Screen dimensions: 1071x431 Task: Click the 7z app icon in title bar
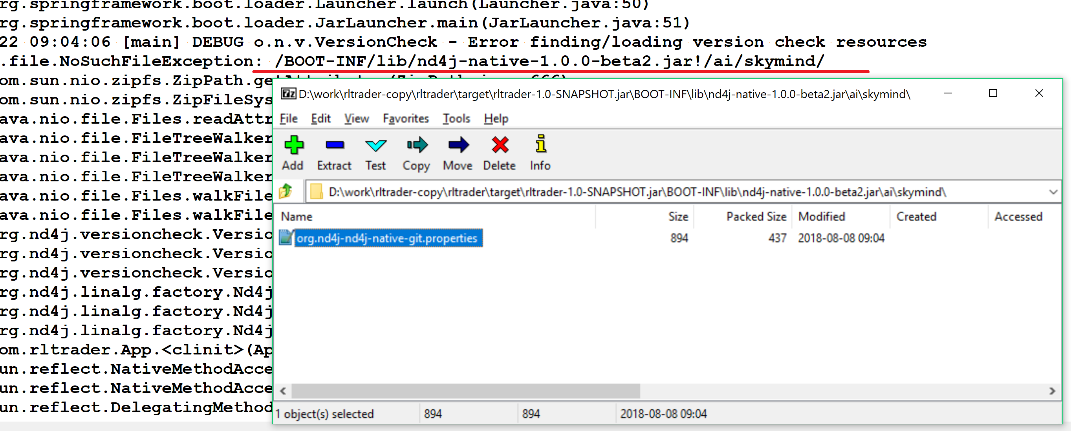(288, 94)
